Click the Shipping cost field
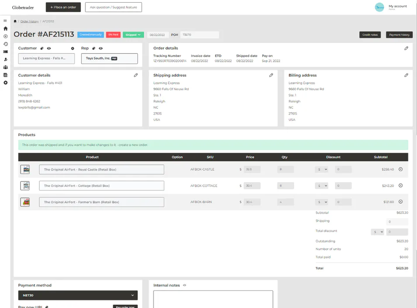Viewport: 417px width, 308px height. pyautogui.click(x=397, y=222)
